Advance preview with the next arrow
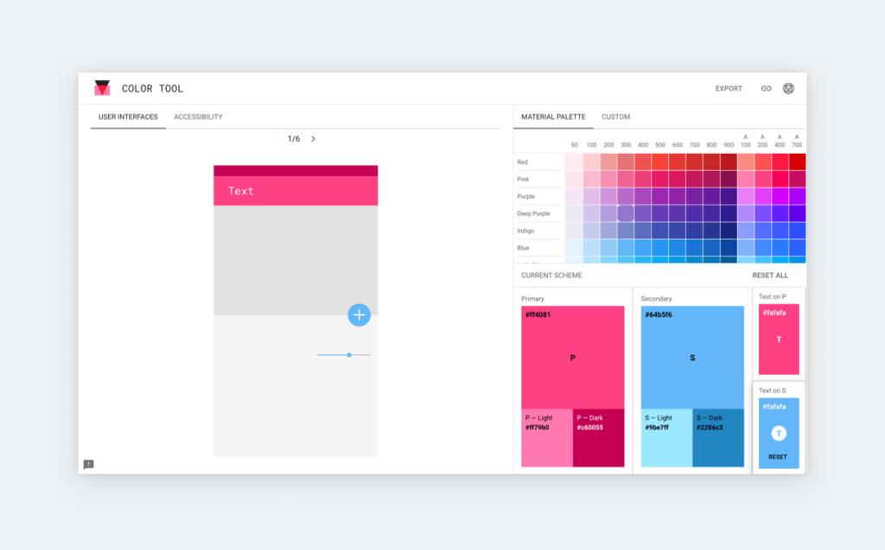Viewport: 885px width, 550px height. click(x=313, y=137)
